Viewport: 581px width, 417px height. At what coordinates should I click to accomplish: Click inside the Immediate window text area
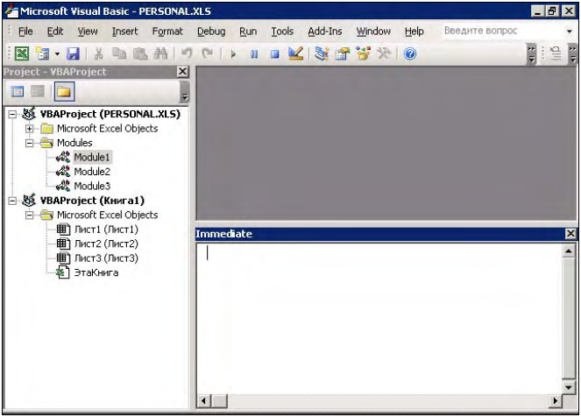379,319
